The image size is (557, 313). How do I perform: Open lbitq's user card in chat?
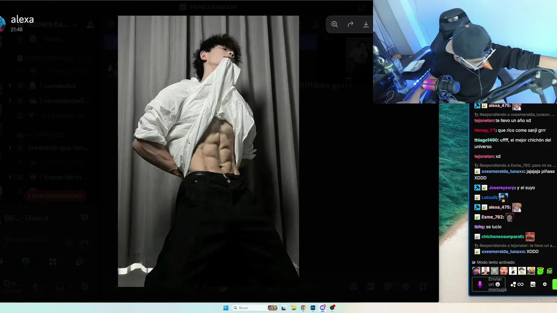pyautogui.click(x=479, y=227)
